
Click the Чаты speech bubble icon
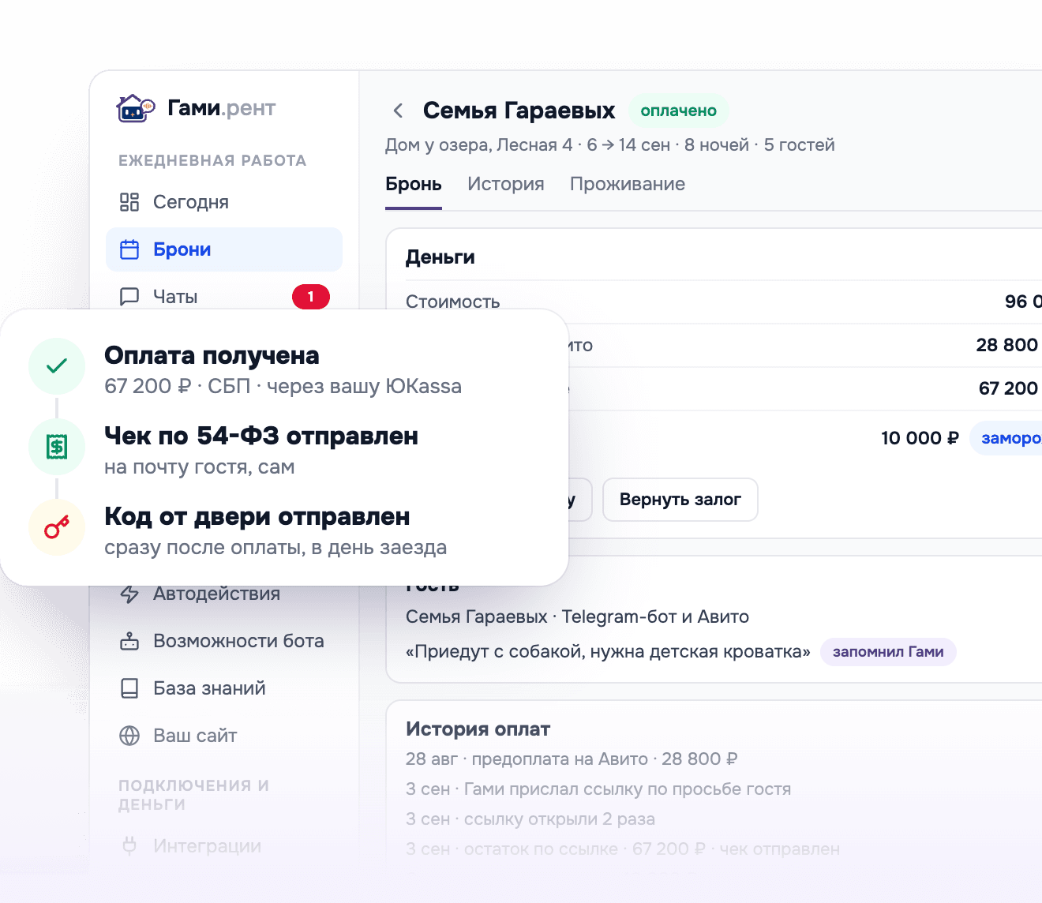tap(129, 297)
